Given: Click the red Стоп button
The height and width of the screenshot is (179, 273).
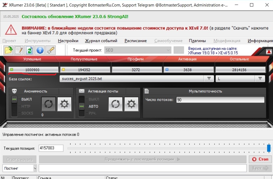Looking at the screenshot, I should [260, 159].
